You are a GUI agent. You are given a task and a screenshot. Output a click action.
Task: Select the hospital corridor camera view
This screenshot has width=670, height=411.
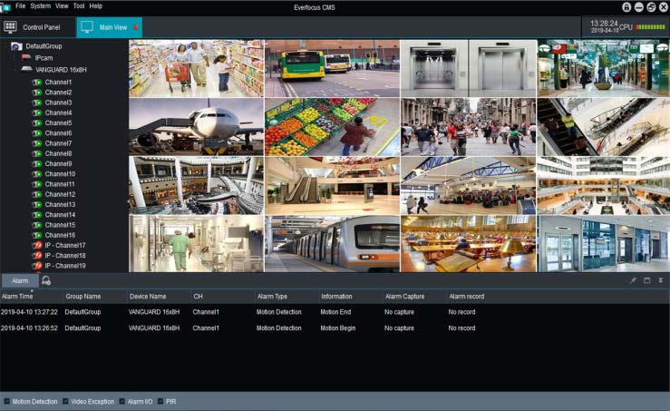197,244
